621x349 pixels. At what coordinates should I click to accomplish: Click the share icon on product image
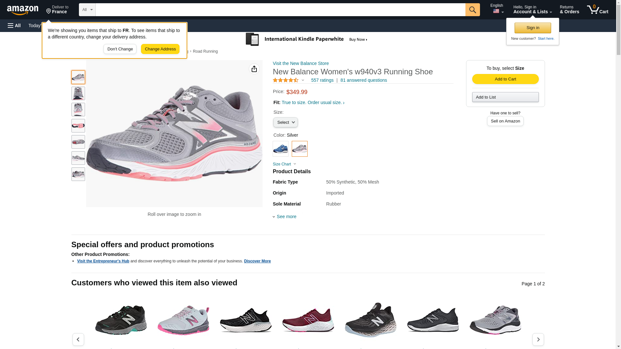click(254, 69)
